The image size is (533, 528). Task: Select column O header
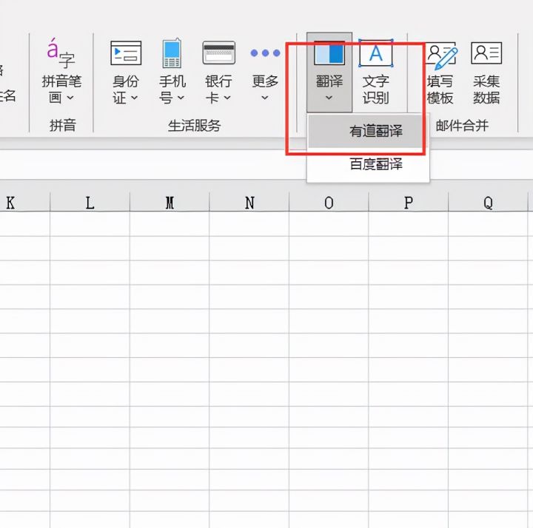coord(329,203)
